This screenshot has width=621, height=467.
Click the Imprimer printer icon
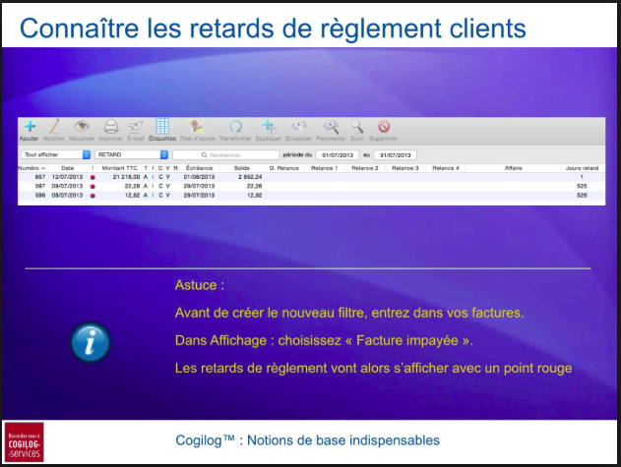(111, 127)
